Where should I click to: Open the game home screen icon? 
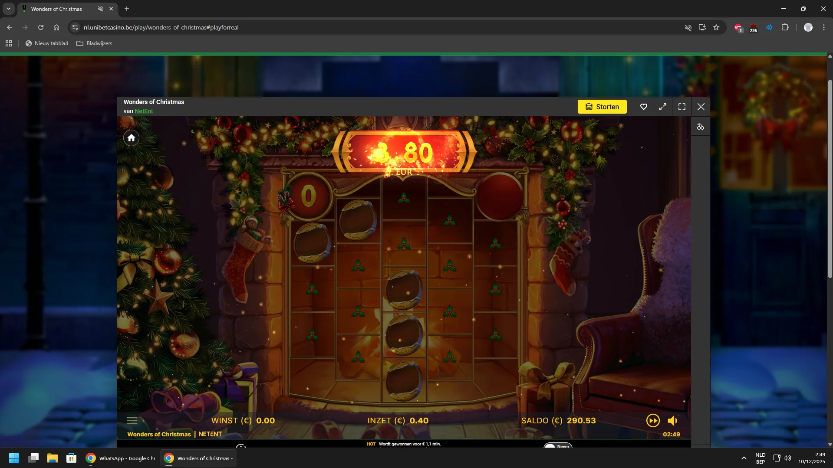click(131, 138)
